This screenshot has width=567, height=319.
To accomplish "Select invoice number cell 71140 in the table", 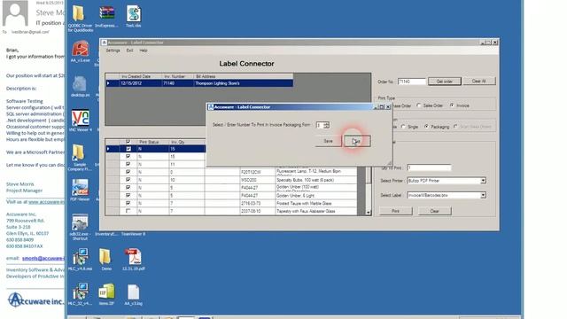I will 177,83.
